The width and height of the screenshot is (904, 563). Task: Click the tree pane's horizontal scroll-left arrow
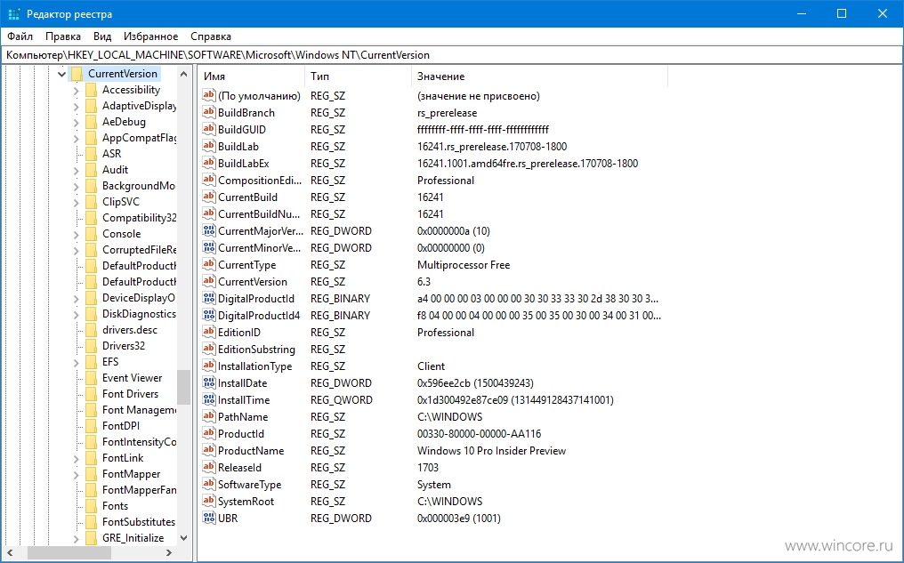point(10,552)
